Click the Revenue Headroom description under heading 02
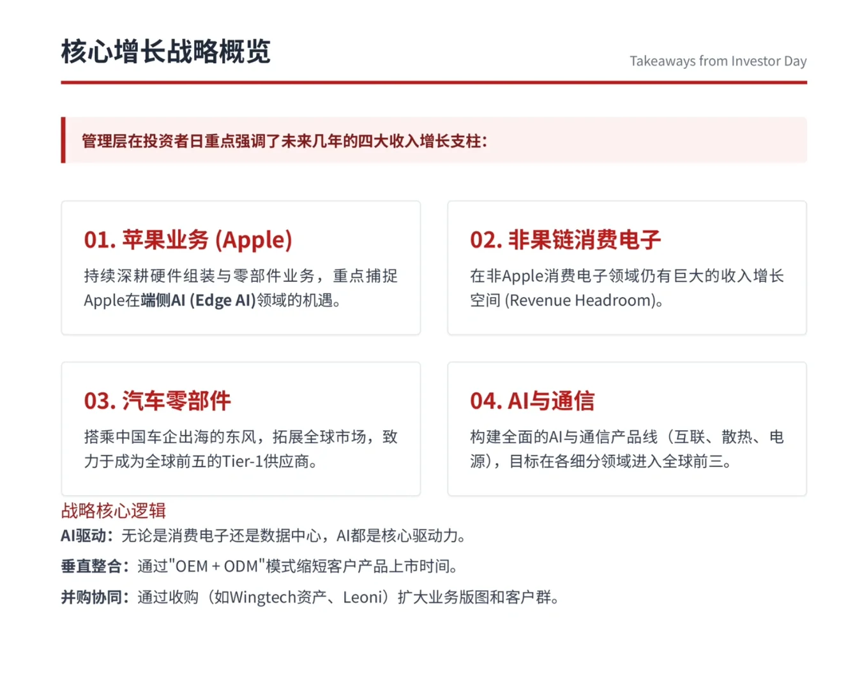 [x=627, y=288]
